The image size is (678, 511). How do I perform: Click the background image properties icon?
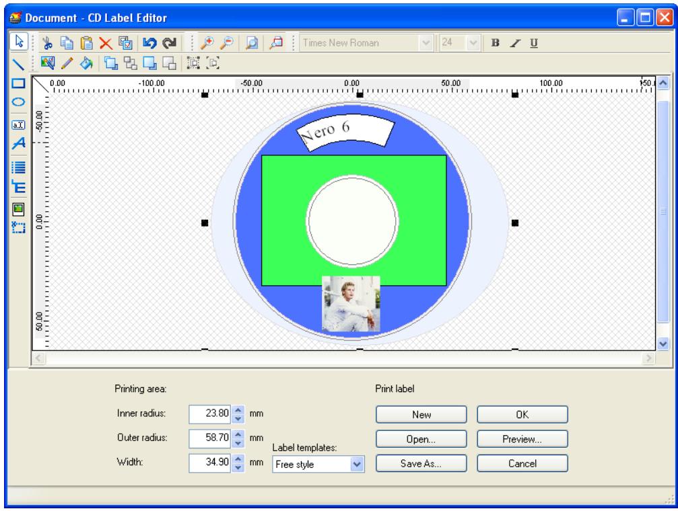tap(48, 63)
